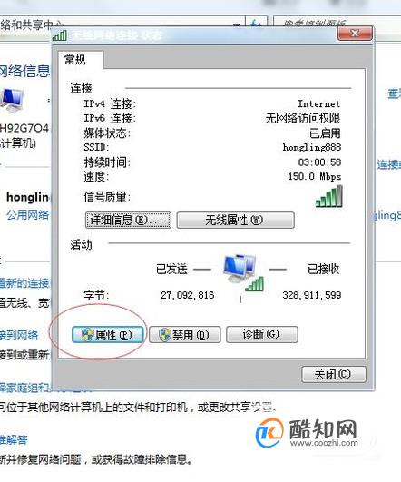The width and height of the screenshot is (401, 482).
Task: Open 详细信息(E) details button
Action: coord(128,220)
